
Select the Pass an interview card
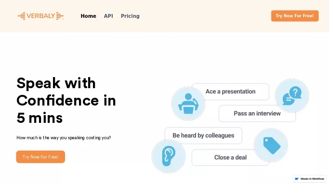(257, 114)
